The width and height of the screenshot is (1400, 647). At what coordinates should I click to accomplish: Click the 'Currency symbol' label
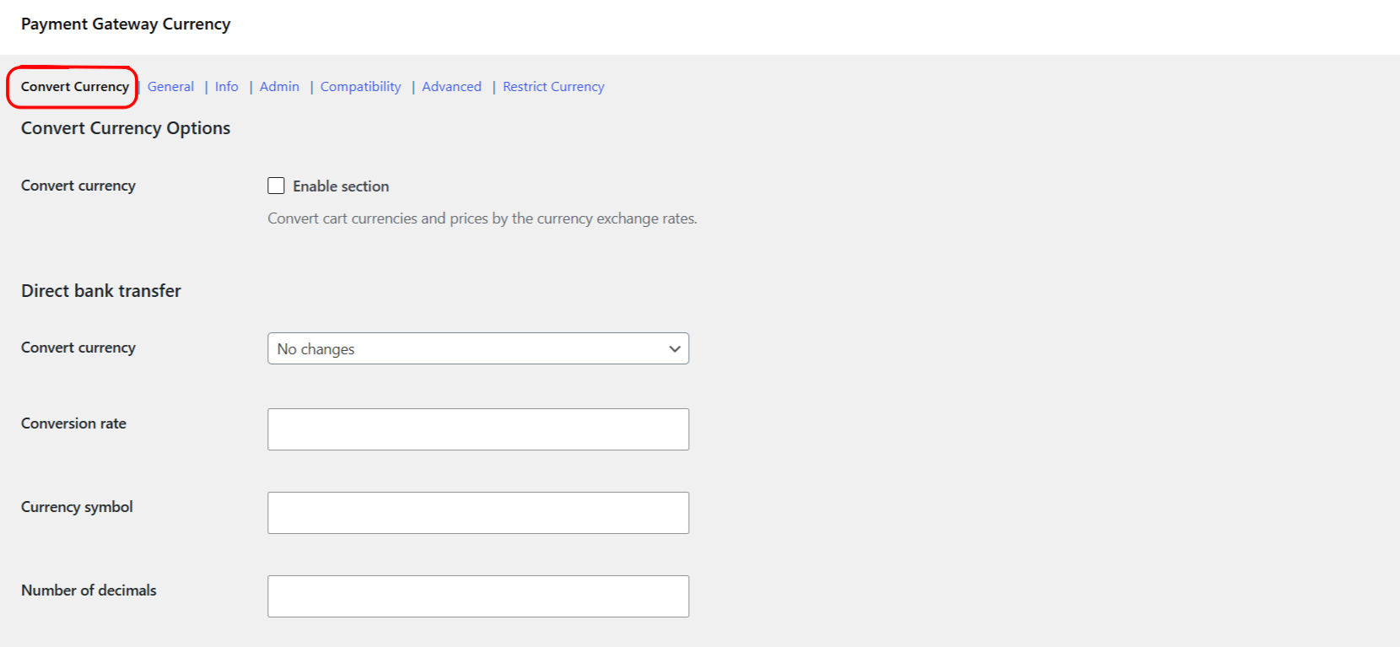click(x=77, y=507)
